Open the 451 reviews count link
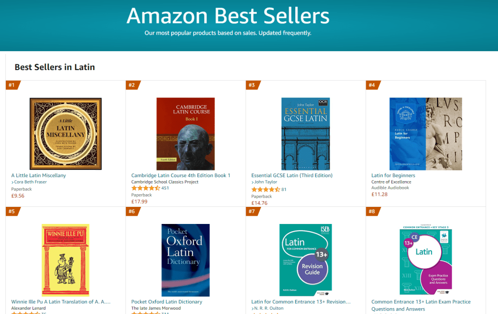 (x=165, y=188)
